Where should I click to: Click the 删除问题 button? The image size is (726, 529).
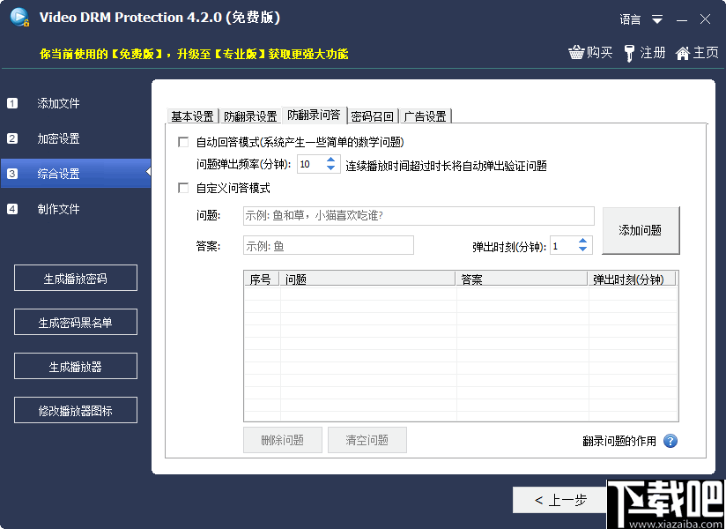pyautogui.click(x=282, y=440)
